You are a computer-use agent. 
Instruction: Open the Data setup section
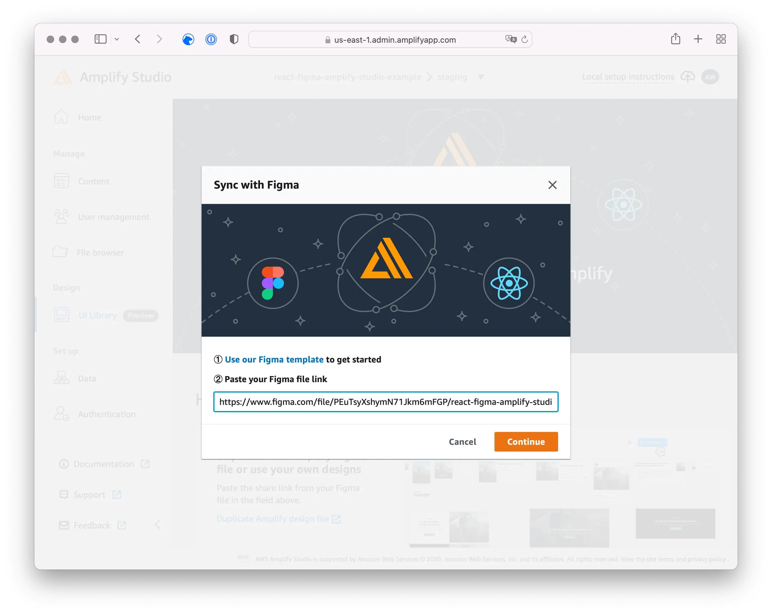point(86,378)
